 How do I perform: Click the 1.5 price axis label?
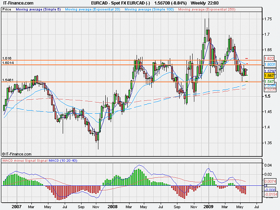267,96
